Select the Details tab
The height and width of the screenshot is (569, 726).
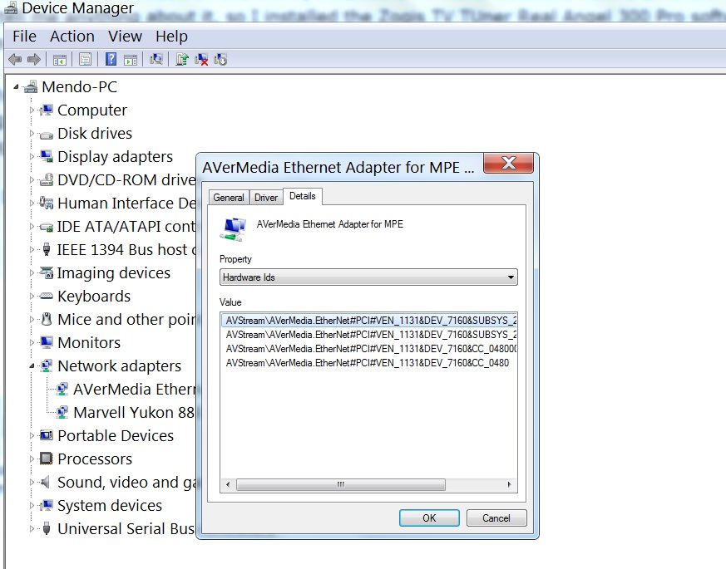[303, 196]
